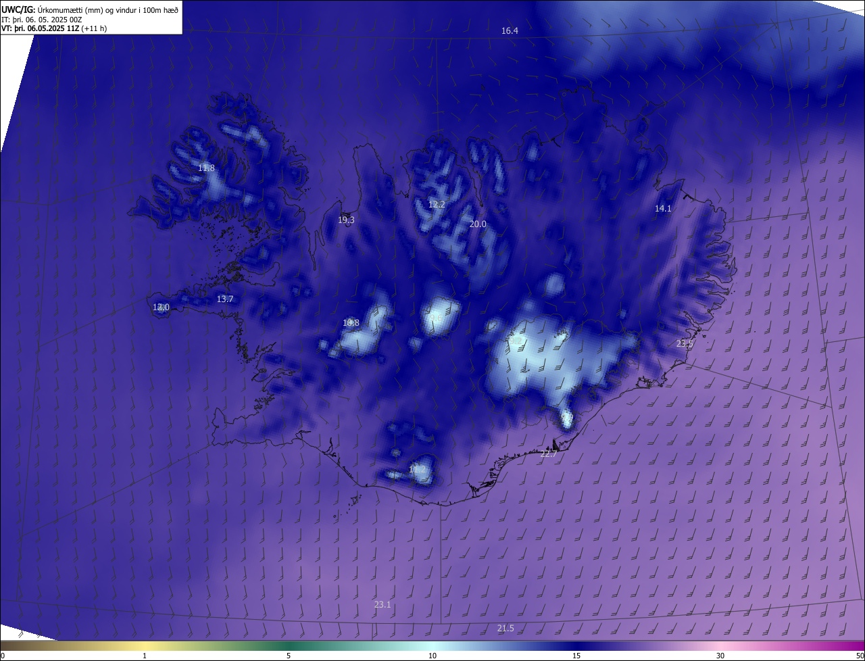
Task: Click the 10.8 value label
Action: click(351, 323)
